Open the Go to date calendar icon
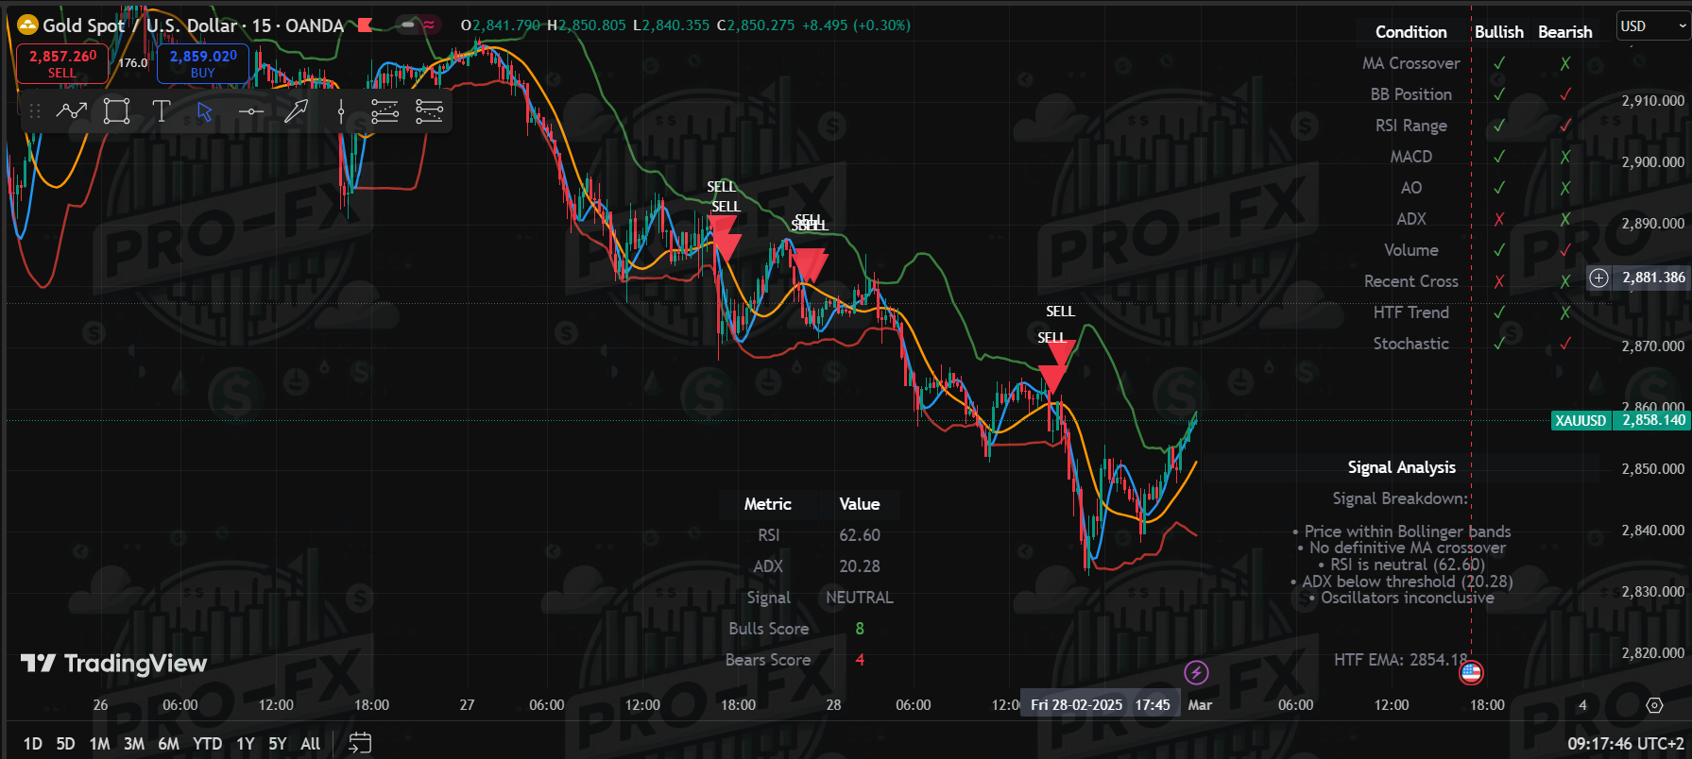Image resolution: width=1692 pixels, height=759 pixels. click(x=360, y=743)
